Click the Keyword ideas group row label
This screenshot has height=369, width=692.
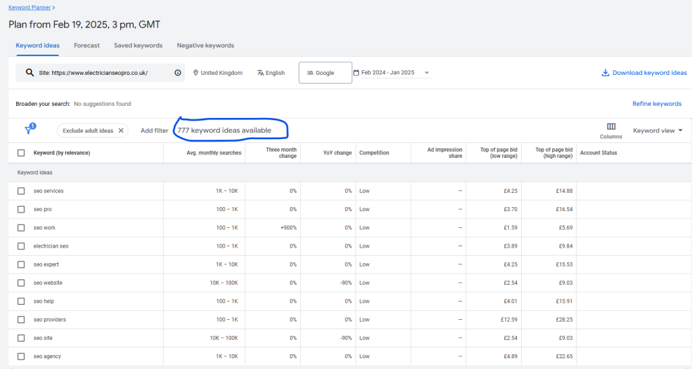coord(35,173)
